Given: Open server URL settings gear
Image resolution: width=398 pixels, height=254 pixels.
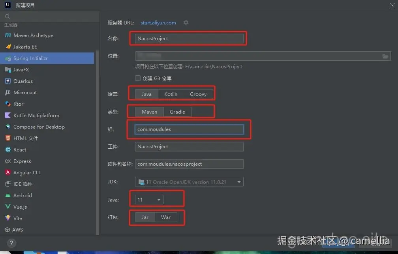Looking at the screenshot, I should (186, 22).
